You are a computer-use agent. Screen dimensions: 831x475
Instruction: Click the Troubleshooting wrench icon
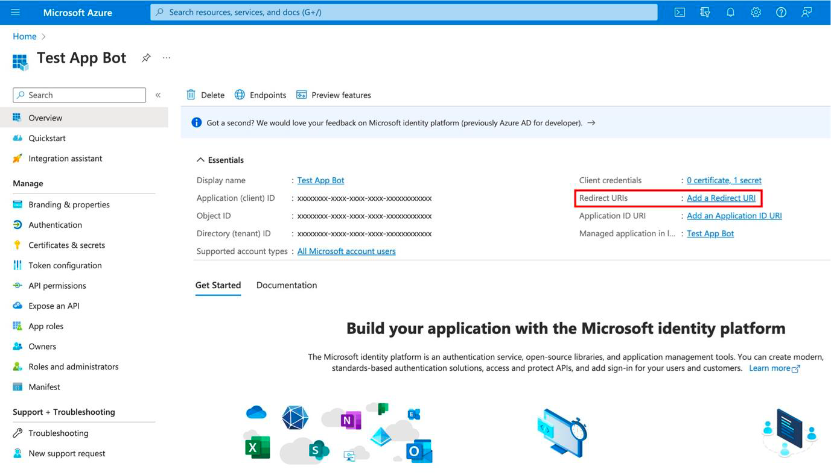pyautogui.click(x=17, y=433)
